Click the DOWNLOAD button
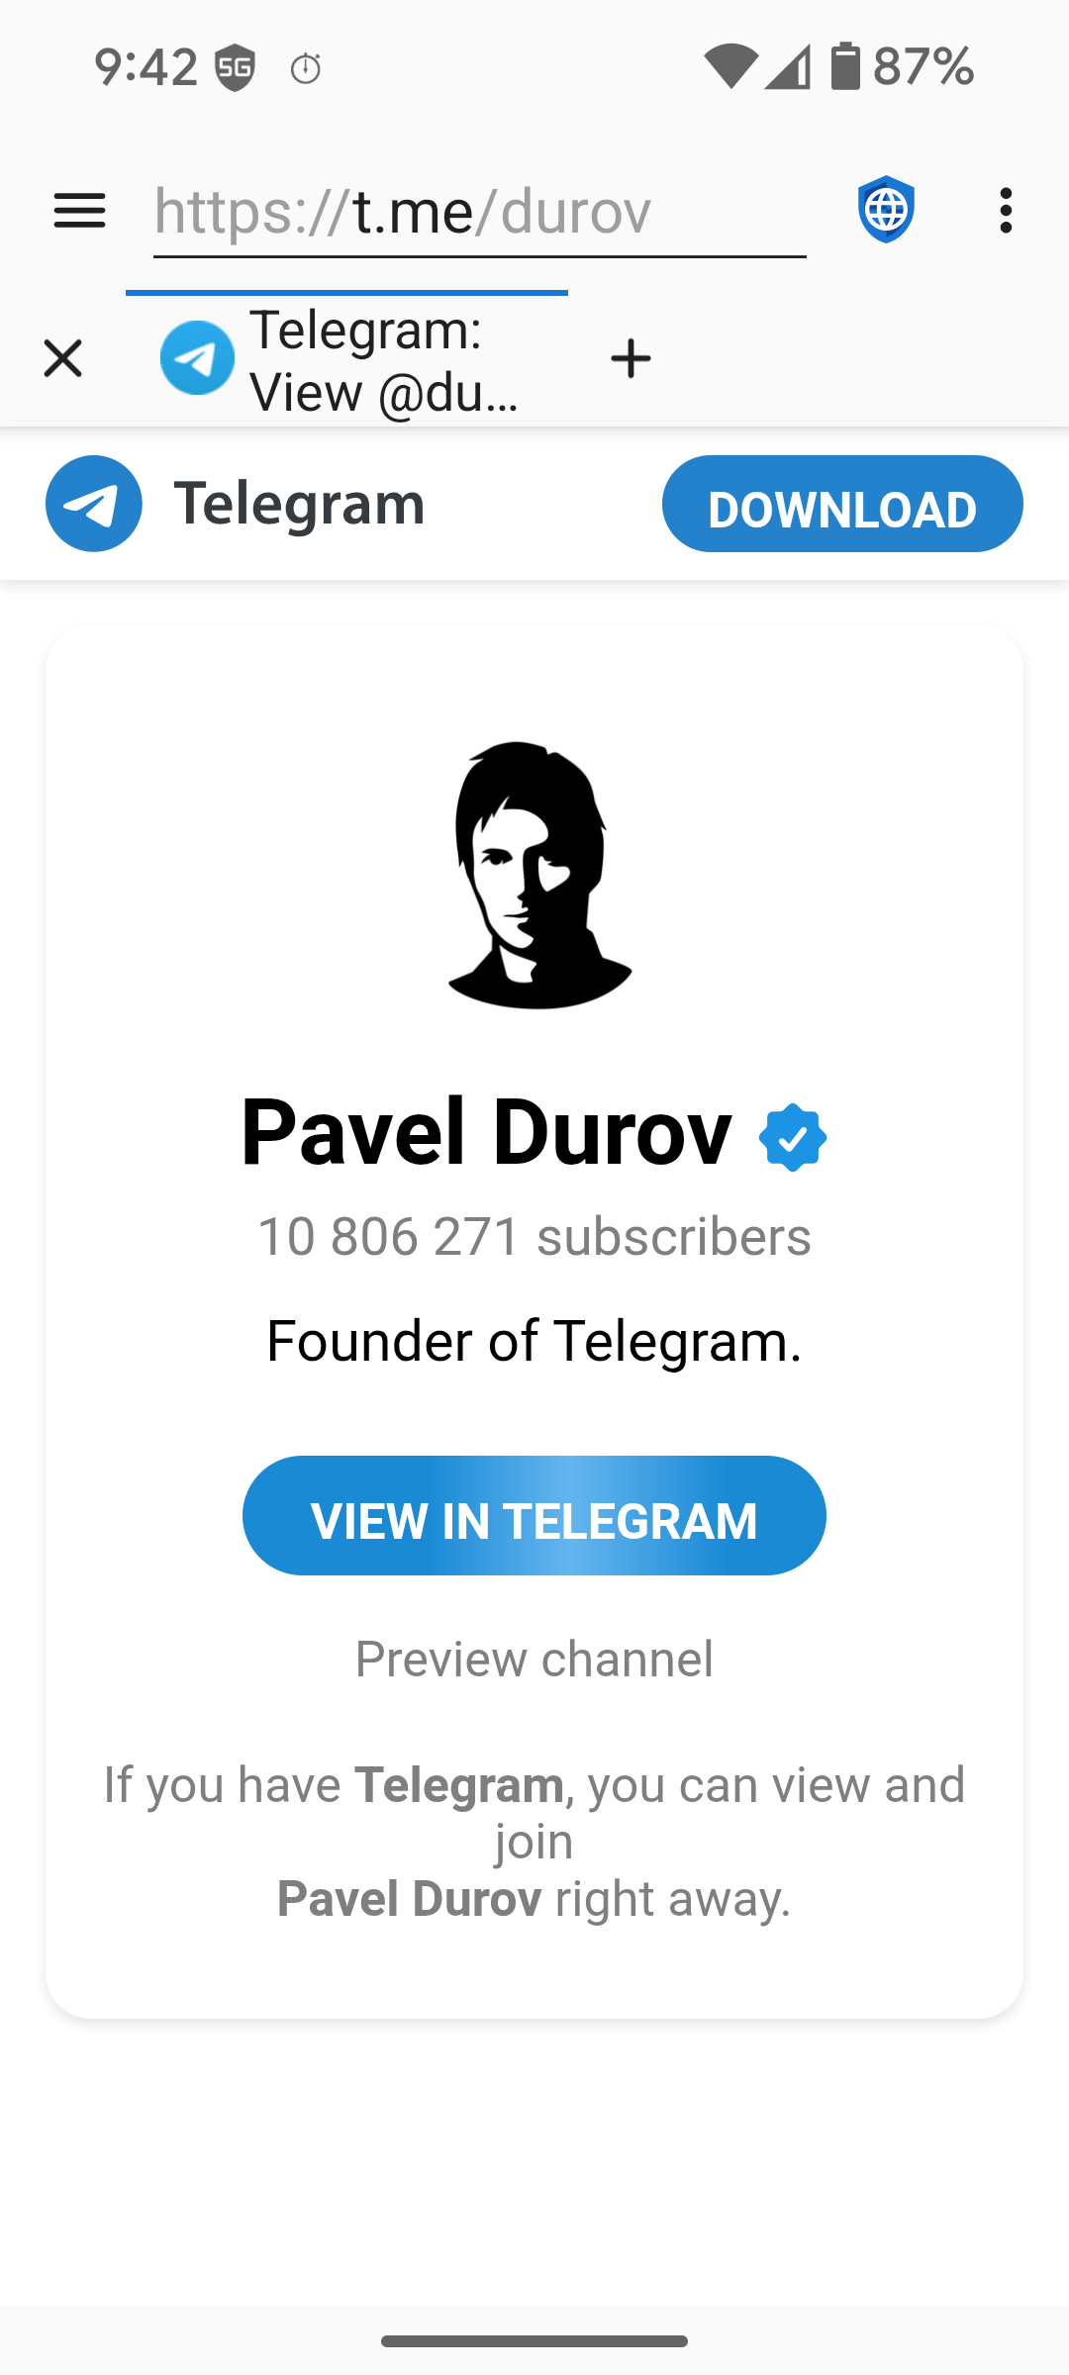The width and height of the screenshot is (1069, 2375). click(842, 504)
